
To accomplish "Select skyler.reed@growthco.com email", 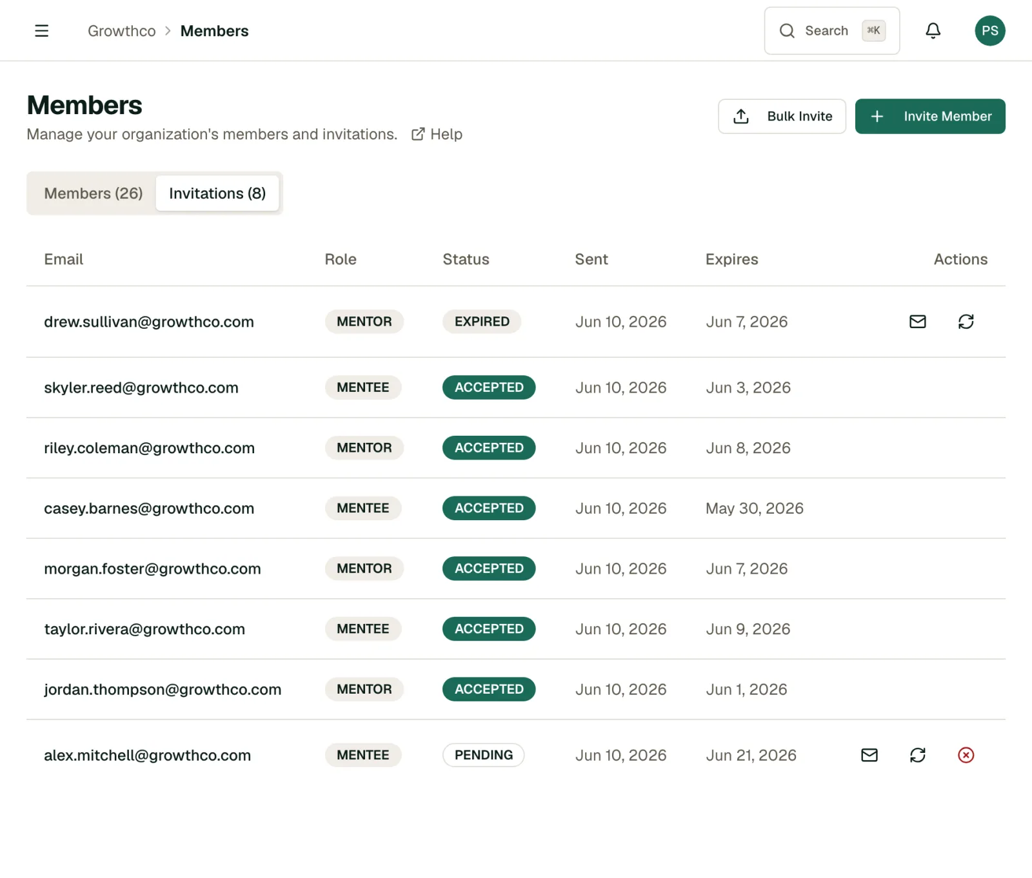I will [141, 387].
